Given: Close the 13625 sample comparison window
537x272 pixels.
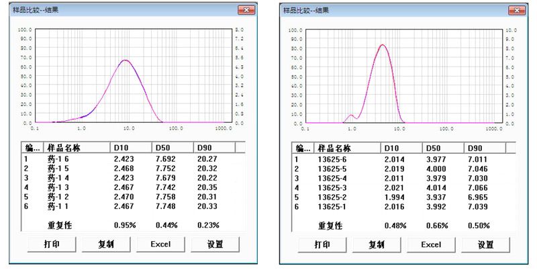Looking at the screenshot, I should pos(517,9).
